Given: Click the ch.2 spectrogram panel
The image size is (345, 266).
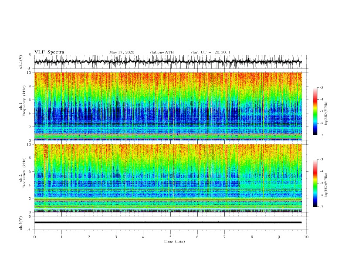Looking at the screenshot, I should click(168, 178).
